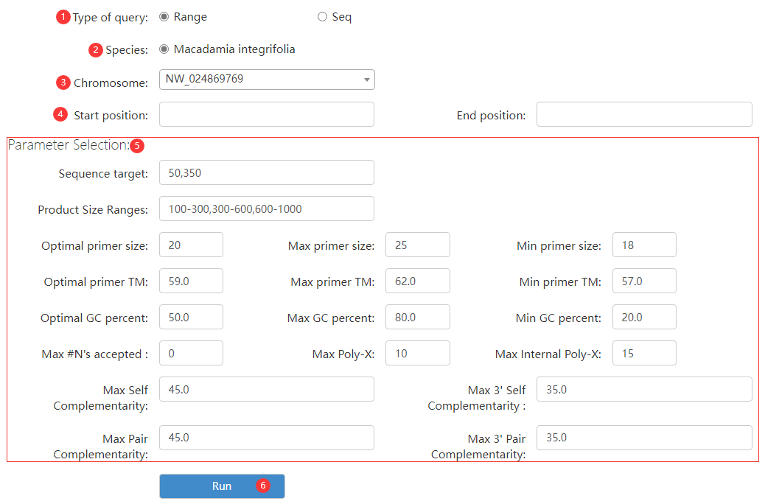This screenshot has height=504, width=765.
Task: Click the blue Run button
Action: point(222,486)
